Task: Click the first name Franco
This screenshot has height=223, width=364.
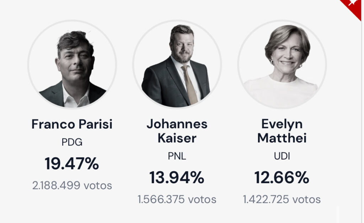Action: 52,124
